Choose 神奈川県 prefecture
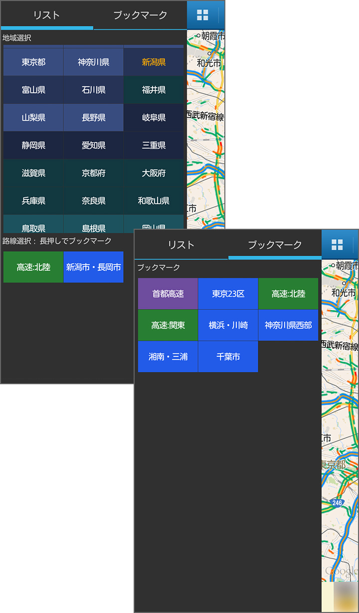The width and height of the screenshot is (359, 613). point(93,62)
